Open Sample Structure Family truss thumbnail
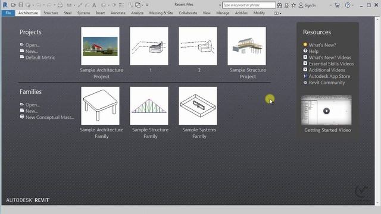 149,106
